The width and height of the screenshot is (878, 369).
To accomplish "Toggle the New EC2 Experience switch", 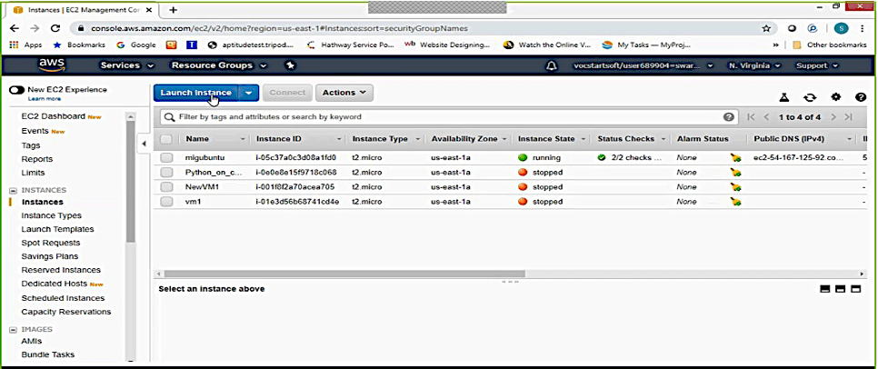I will click(16, 90).
